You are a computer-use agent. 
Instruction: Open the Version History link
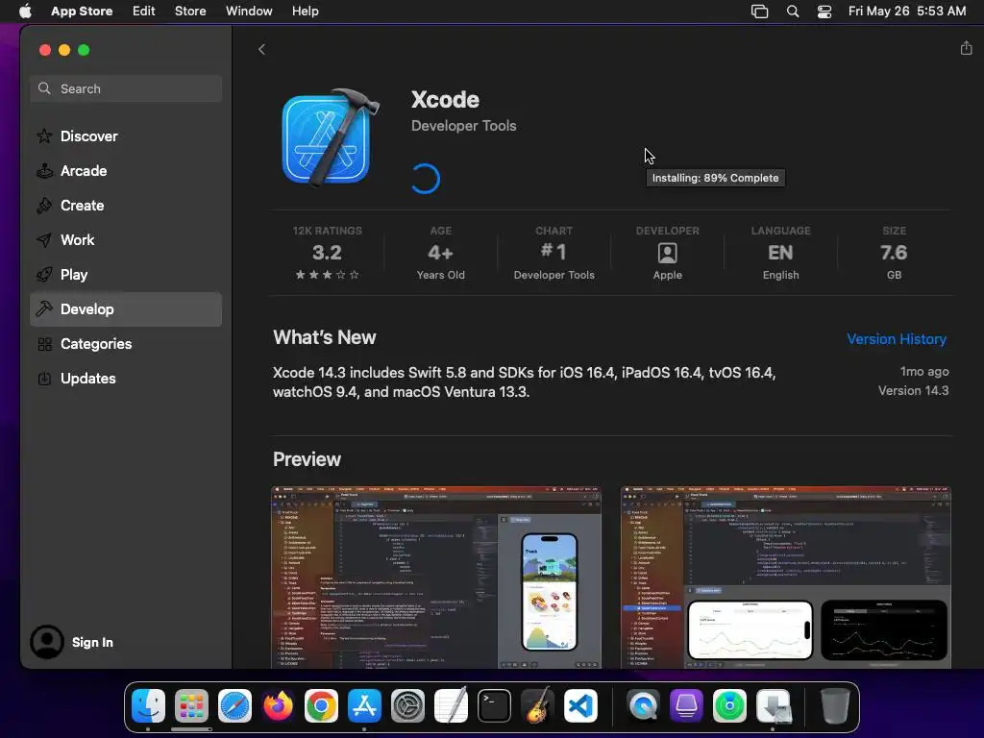point(897,339)
